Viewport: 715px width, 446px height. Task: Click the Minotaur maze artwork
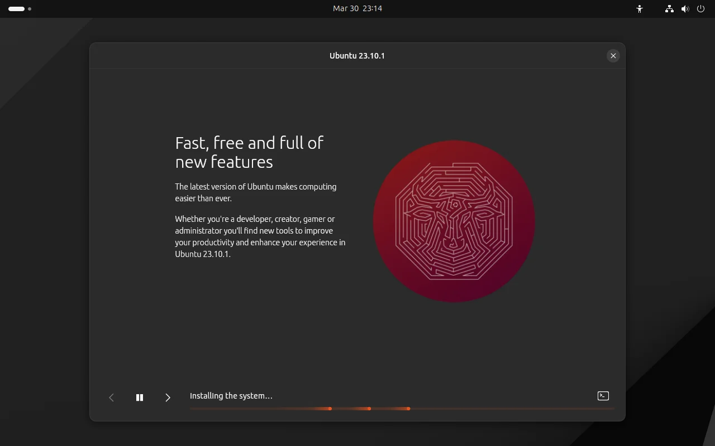pos(454,221)
